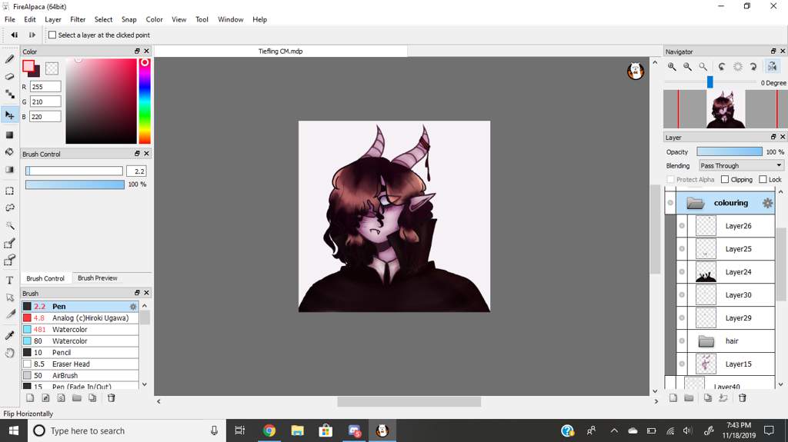Click the foreground color swatch
Viewport: 788px width, 442px height.
pyautogui.click(x=28, y=66)
